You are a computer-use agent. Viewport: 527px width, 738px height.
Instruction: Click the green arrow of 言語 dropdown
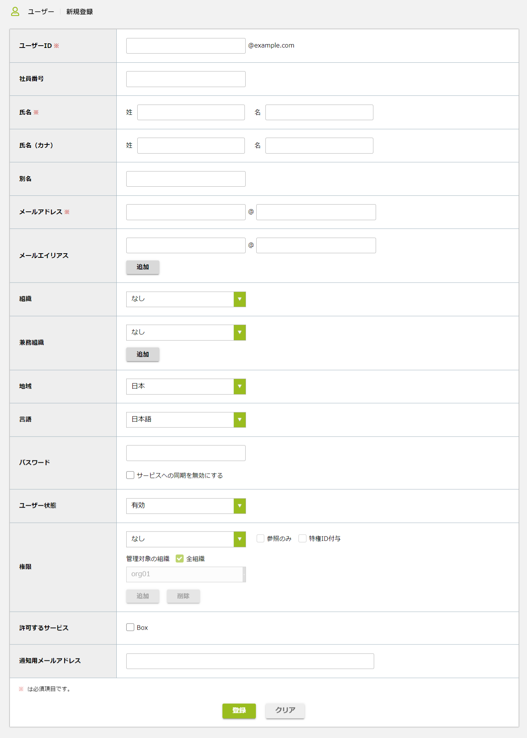click(x=240, y=420)
